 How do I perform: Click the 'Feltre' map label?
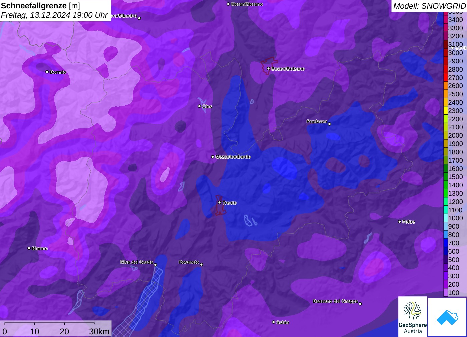(409, 222)
